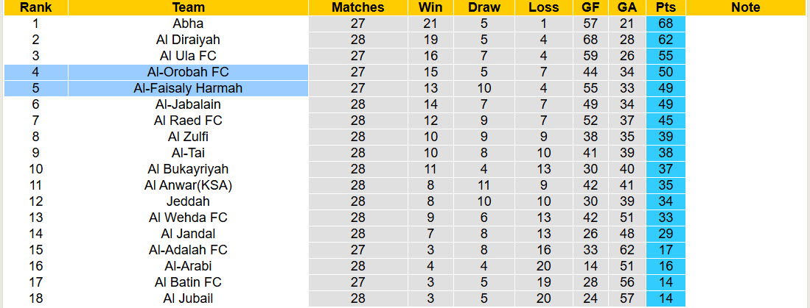The height and width of the screenshot is (308, 810).
Task: Click the highlighted Al-Orobah FC row name
Action: [188, 72]
